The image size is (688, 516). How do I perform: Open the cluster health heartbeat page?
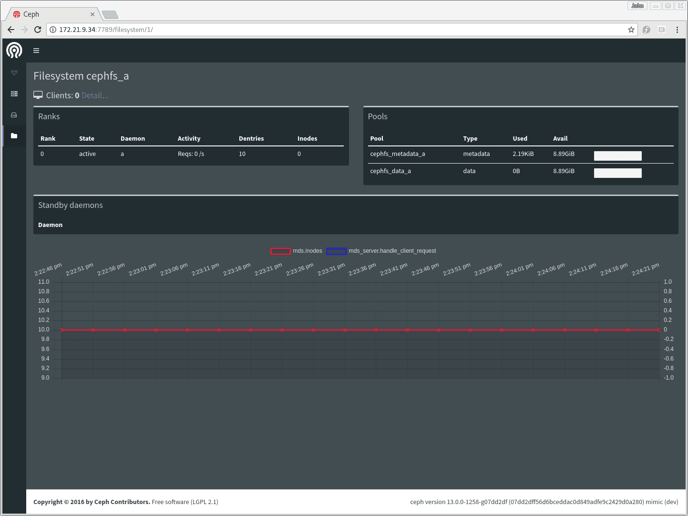(14, 73)
